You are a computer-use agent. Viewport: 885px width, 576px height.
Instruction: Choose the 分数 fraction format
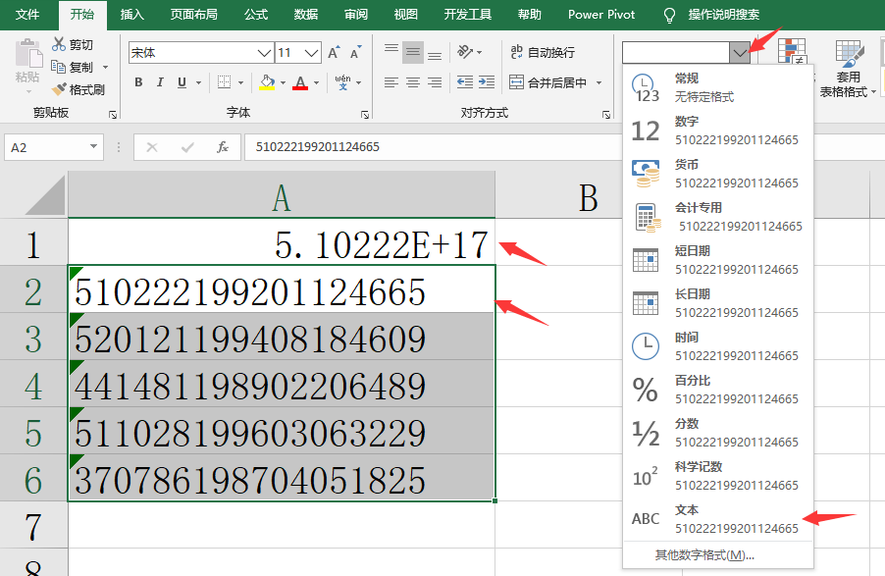tap(718, 433)
